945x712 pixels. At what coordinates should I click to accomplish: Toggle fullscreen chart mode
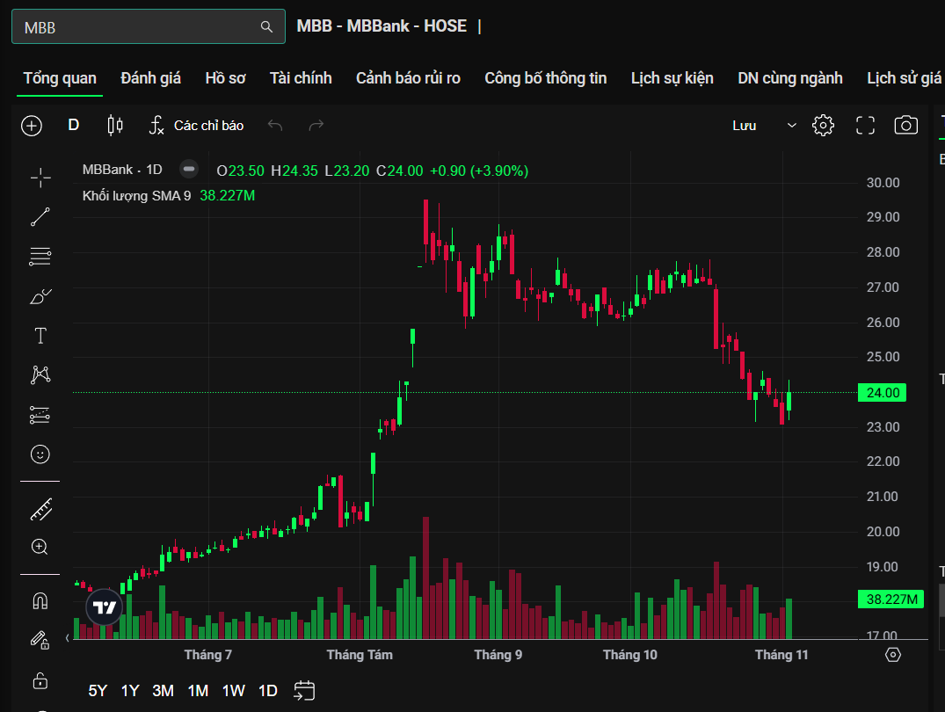click(x=865, y=126)
